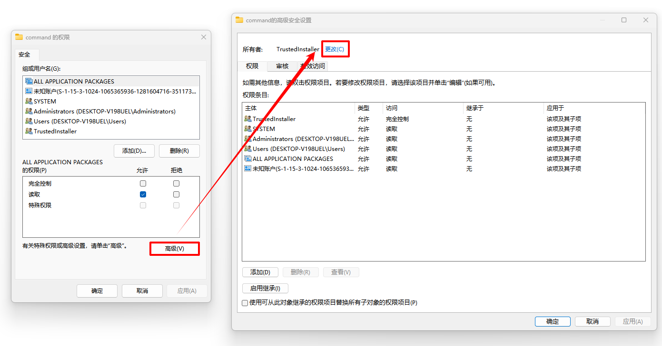
Task: Select the Administrators permission entry row
Action: 444,139
